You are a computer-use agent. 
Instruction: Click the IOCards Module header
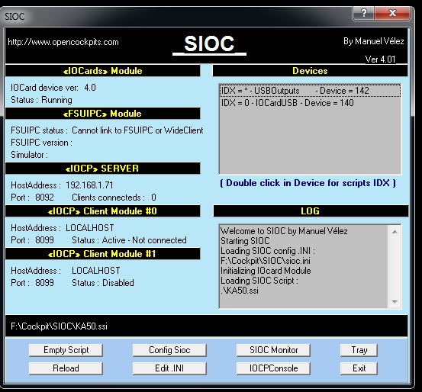[102, 71]
